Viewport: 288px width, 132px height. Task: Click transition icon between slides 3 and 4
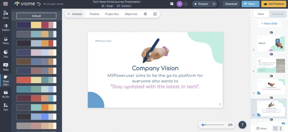271,76
